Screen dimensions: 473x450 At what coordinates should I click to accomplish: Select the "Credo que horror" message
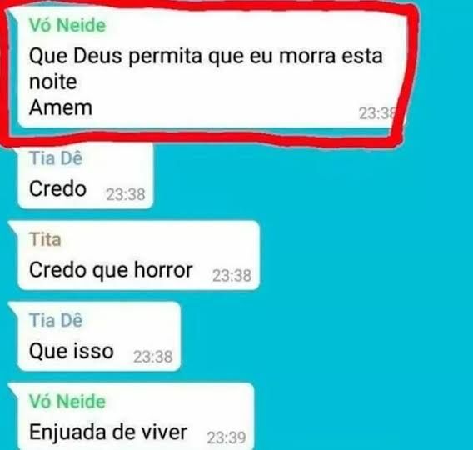point(111,269)
